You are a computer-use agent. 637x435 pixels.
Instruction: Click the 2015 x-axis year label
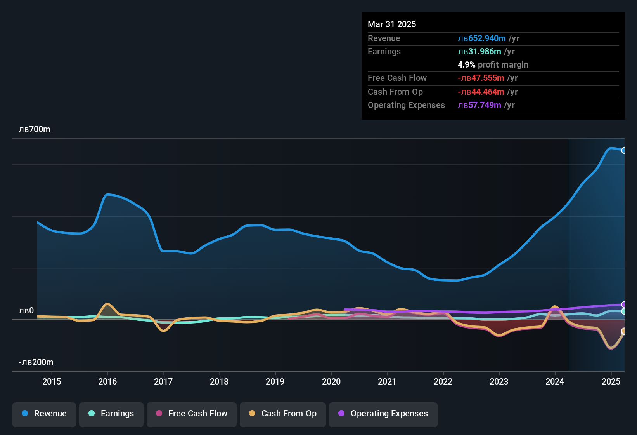(x=52, y=381)
